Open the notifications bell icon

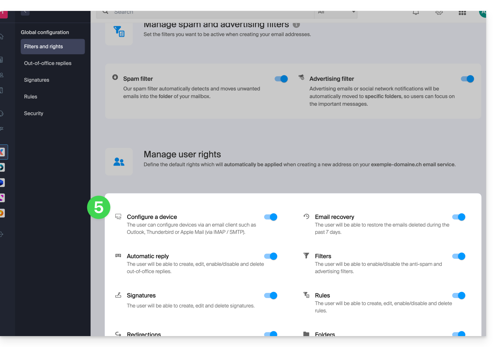416,13
